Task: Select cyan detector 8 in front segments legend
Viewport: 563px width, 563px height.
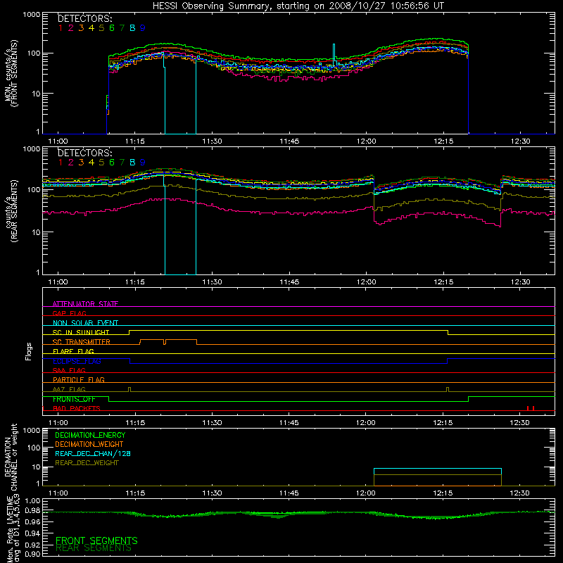Action: [x=132, y=28]
